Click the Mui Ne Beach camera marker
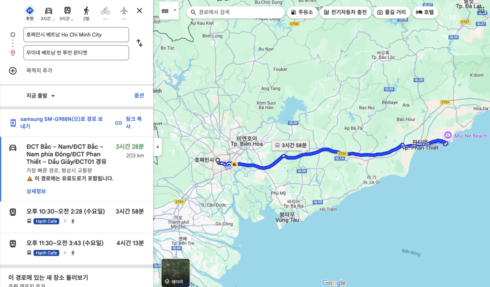This screenshot has width=490, height=287. (x=448, y=135)
